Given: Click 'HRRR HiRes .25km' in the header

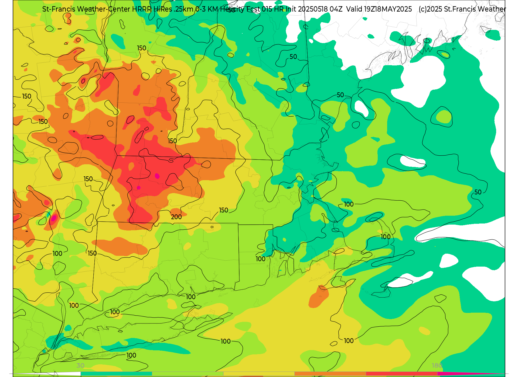Looking at the screenshot, I should (x=163, y=9).
